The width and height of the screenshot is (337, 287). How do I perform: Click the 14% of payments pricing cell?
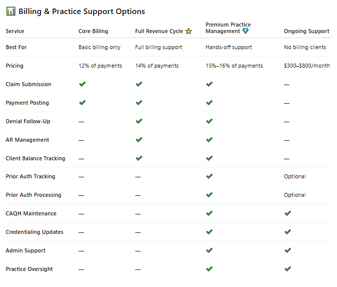[157, 66]
